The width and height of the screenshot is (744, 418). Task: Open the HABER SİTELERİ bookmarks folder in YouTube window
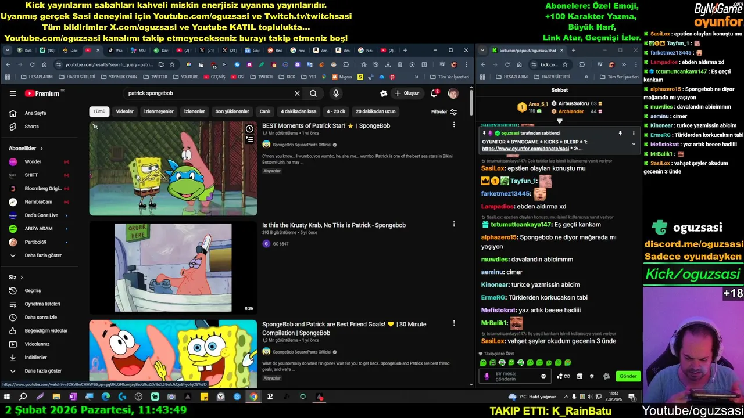coord(76,77)
